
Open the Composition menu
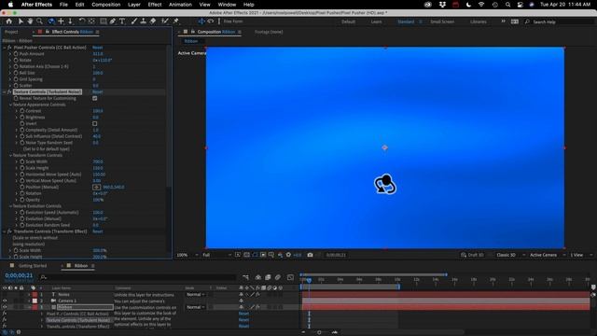pyautogui.click(x=105, y=5)
